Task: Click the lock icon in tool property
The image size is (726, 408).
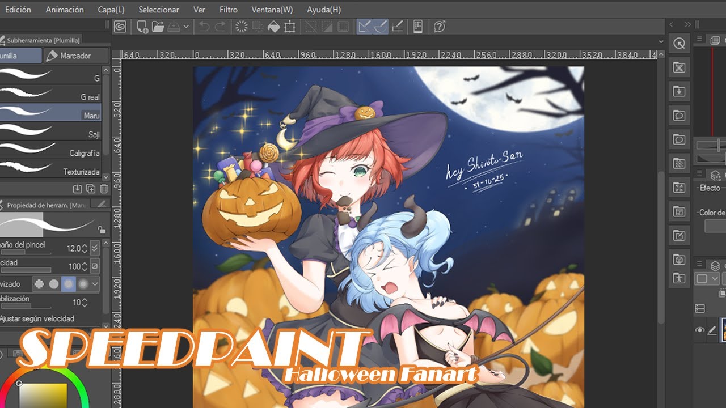Action: (102, 229)
